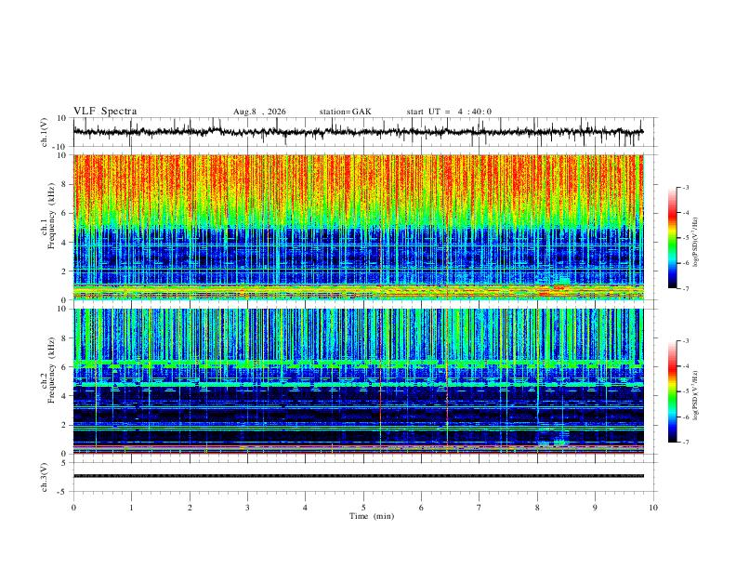Click the VLF Spectra title text
736x569 pixels.
point(105,112)
